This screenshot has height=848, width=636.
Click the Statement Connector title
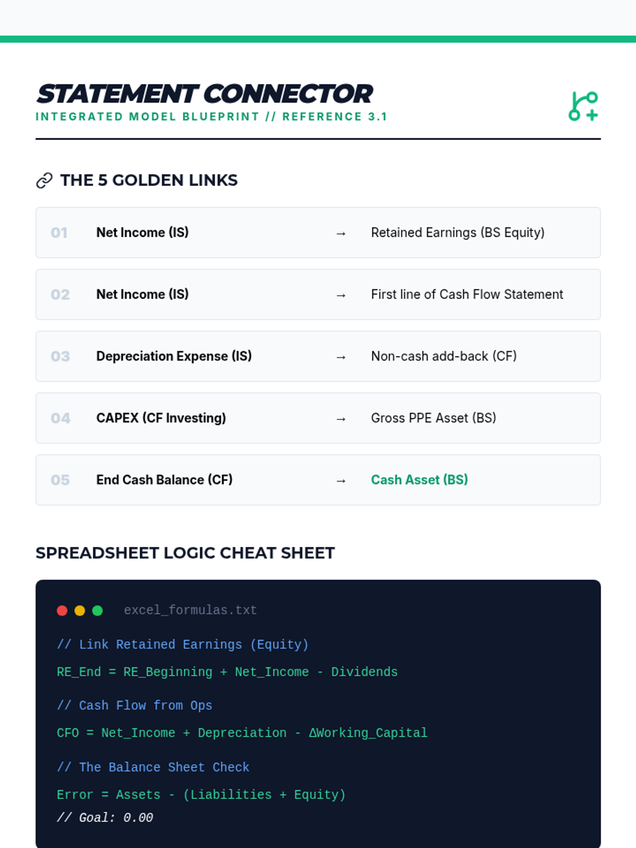click(x=205, y=94)
